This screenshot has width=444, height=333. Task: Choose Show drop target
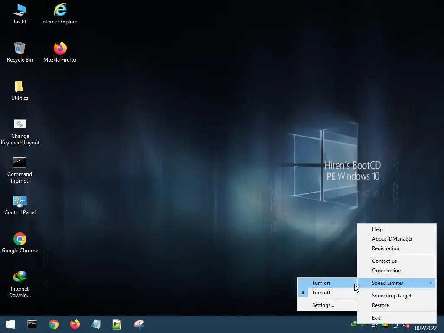point(397,295)
